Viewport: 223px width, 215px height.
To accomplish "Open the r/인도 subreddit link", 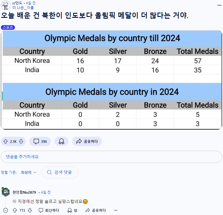I will [17, 3].
